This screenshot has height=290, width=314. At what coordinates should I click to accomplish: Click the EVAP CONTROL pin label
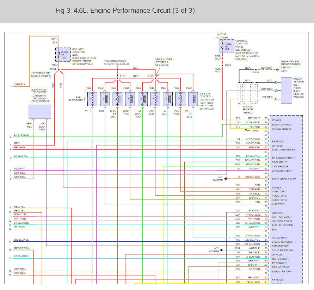coord(282,125)
